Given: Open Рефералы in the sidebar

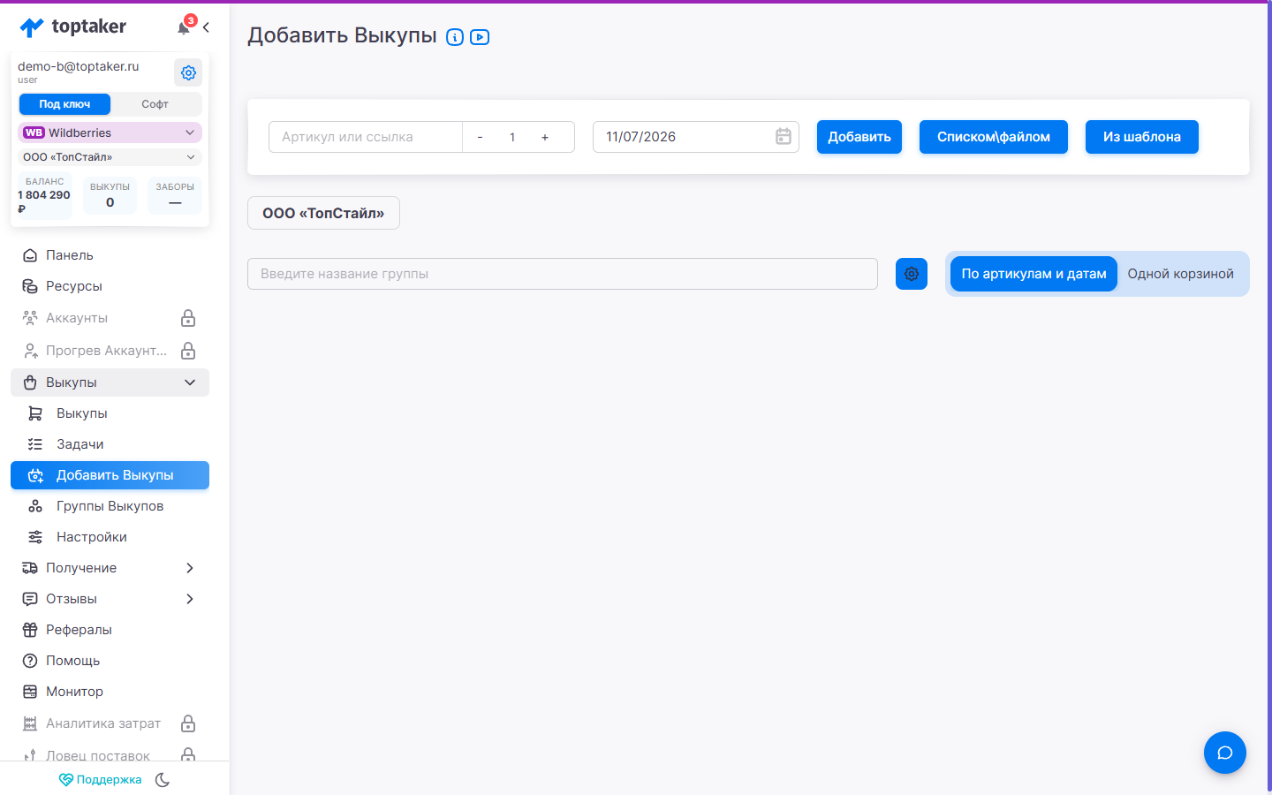Looking at the screenshot, I should click(x=110, y=630).
